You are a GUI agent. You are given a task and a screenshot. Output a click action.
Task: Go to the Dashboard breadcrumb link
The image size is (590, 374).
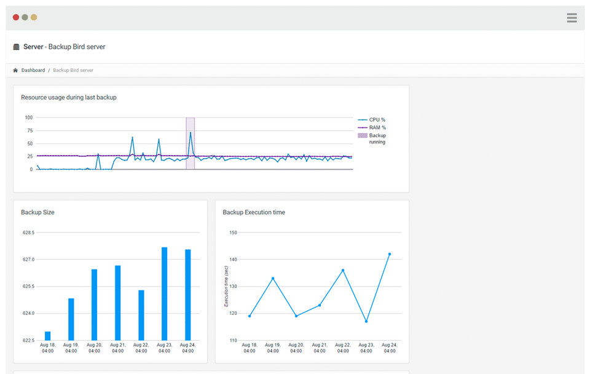point(33,70)
